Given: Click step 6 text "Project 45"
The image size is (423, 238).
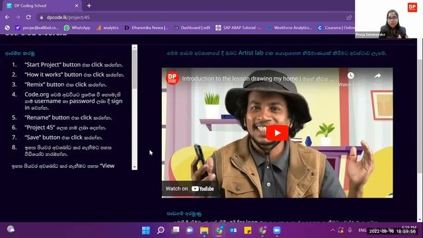Looking at the screenshot, I should (x=65, y=128).
